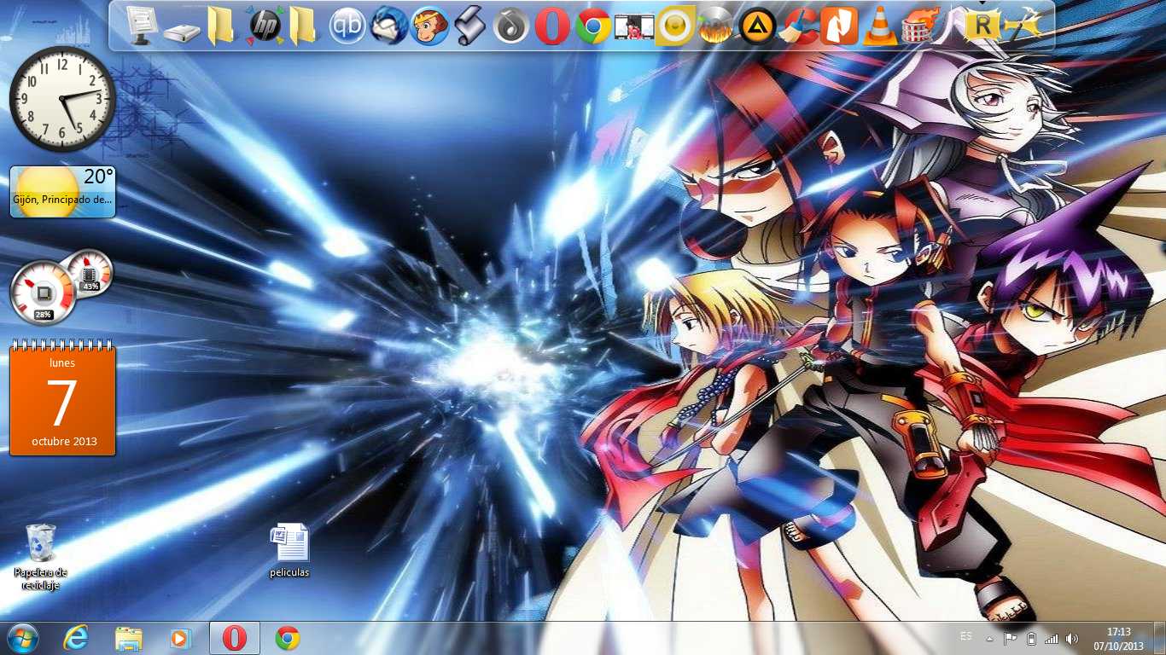1166x655 pixels.
Task: Open the picture thumbnail icon in dock
Action: [634, 28]
